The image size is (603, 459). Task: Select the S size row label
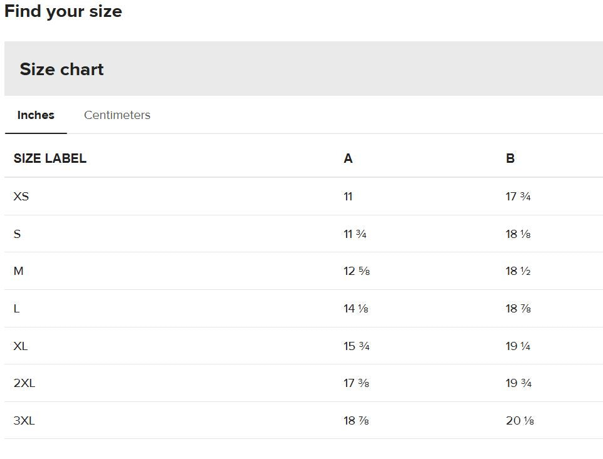point(18,234)
